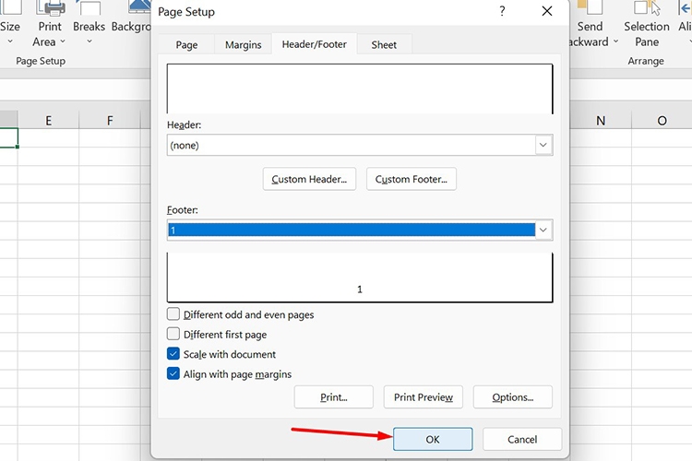This screenshot has width=692, height=461.
Task: Click the header preview box
Action: click(x=360, y=89)
